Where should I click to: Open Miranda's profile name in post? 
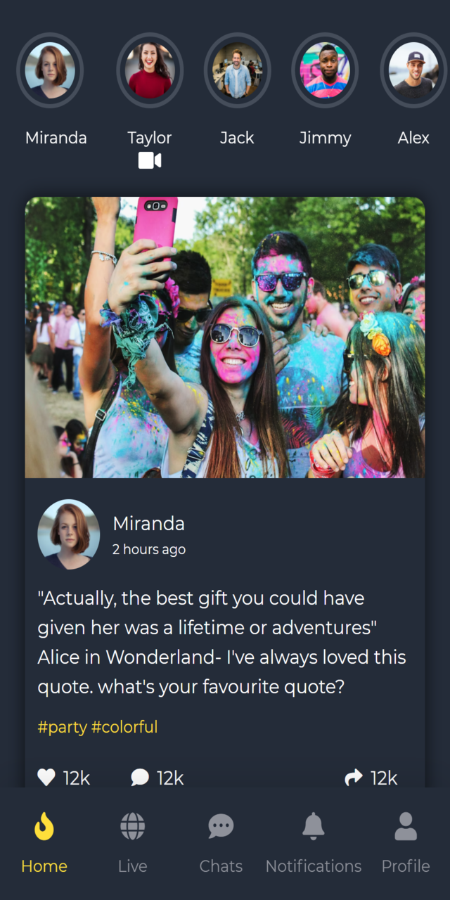(x=149, y=524)
